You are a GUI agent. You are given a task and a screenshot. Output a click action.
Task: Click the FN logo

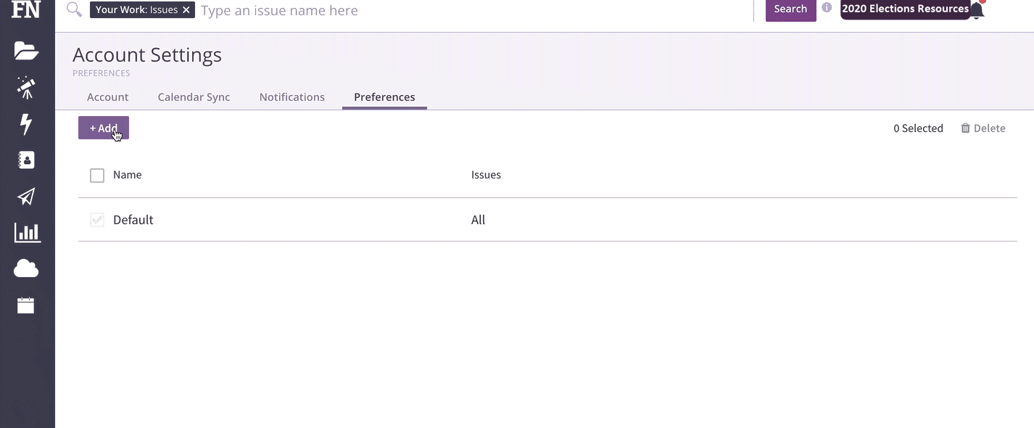(x=26, y=9)
